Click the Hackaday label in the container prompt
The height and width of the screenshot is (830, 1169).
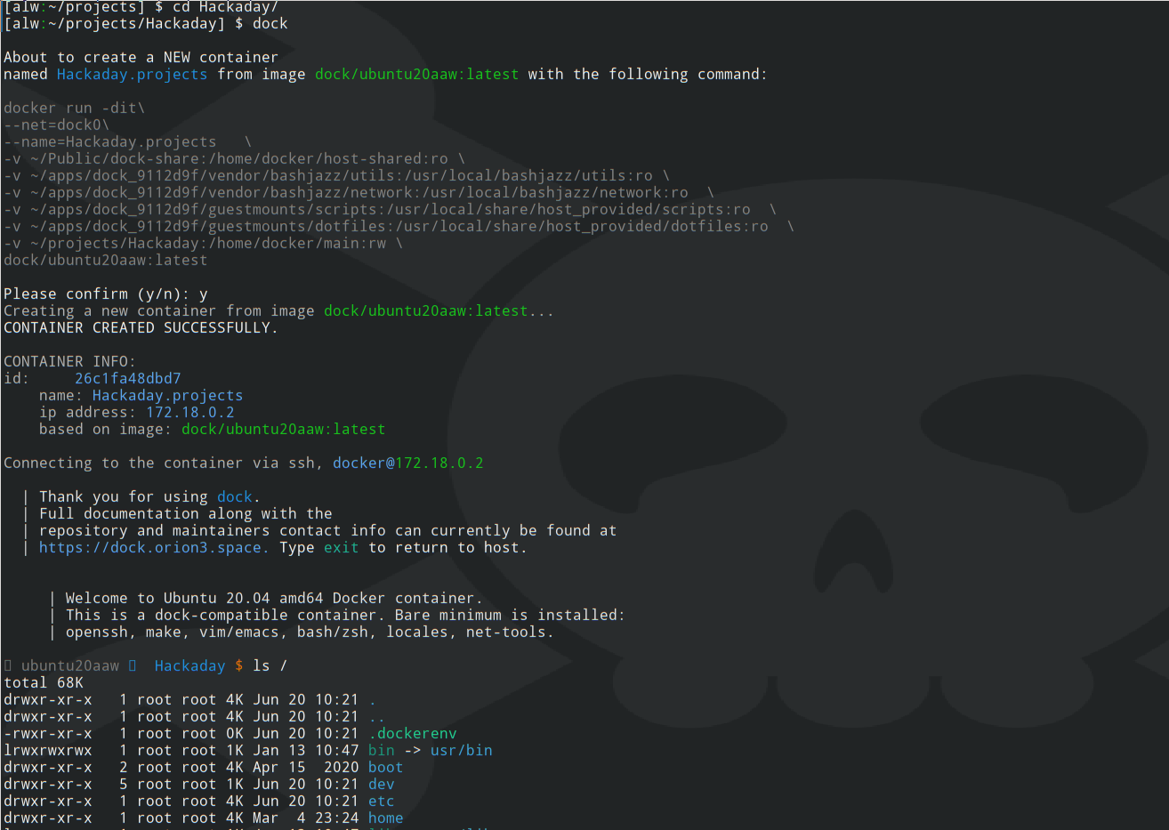click(x=189, y=665)
